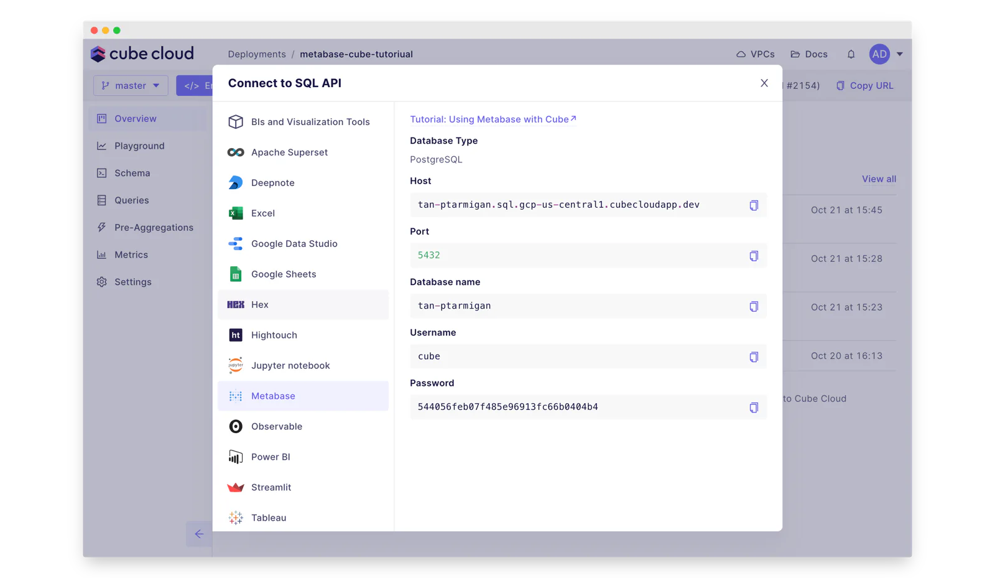Choose Google Data Studio option
This screenshot has width=995, height=578.
pos(303,244)
